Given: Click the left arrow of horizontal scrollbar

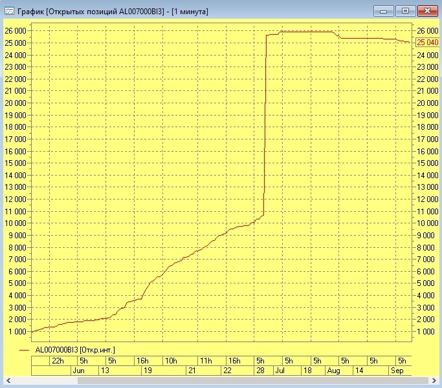Looking at the screenshot, I should [x=9, y=381].
